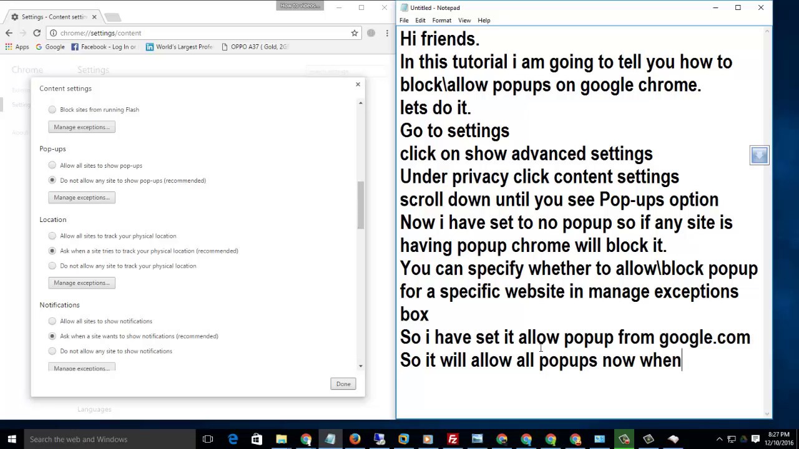Launch Microsoft Edge from taskbar
The width and height of the screenshot is (799, 449).
point(232,440)
